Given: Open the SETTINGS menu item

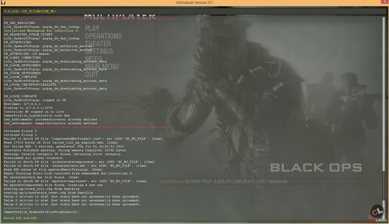Looking at the screenshot, I should (99, 51).
